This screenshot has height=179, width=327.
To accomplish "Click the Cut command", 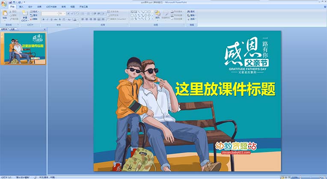I will (13, 12).
